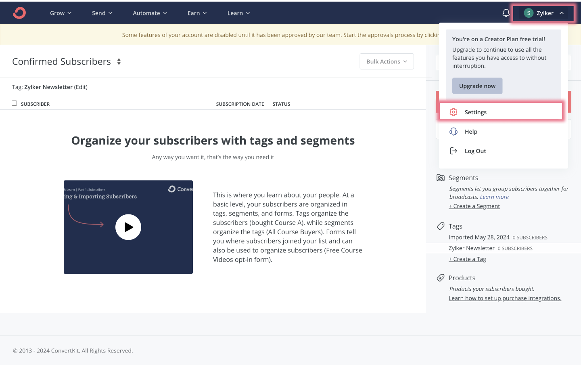Open the segments Learn more link
Viewport: 581px width, 365px height.
pyautogui.click(x=494, y=197)
